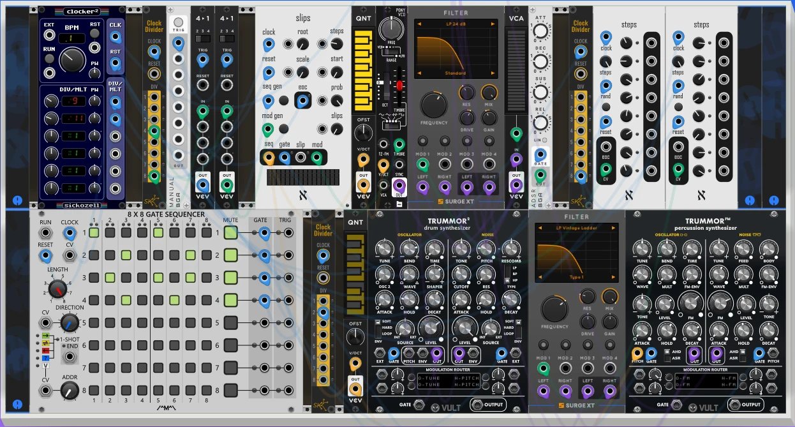
Task: Click the ADDR knob on gate sequencer
Action: point(70,391)
